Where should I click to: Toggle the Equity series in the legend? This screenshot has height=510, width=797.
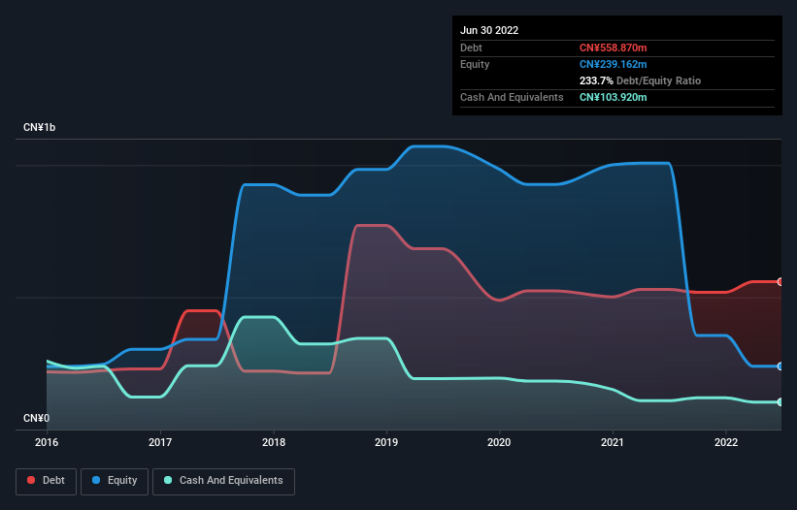click(x=115, y=481)
